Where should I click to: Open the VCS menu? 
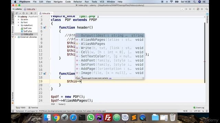(102, 2)
